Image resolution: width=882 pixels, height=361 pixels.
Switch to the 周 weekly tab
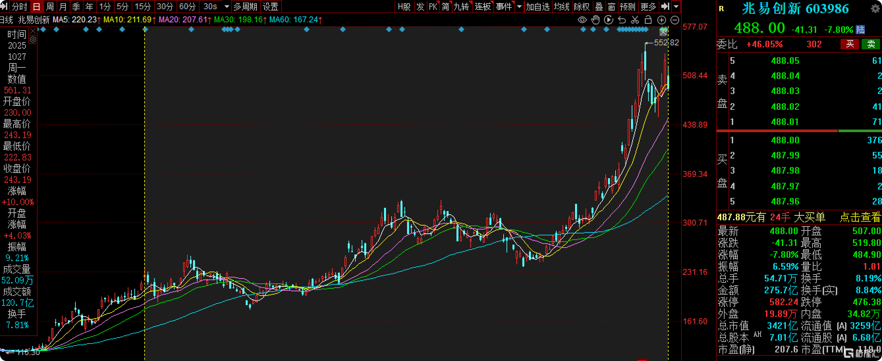(50, 7)
